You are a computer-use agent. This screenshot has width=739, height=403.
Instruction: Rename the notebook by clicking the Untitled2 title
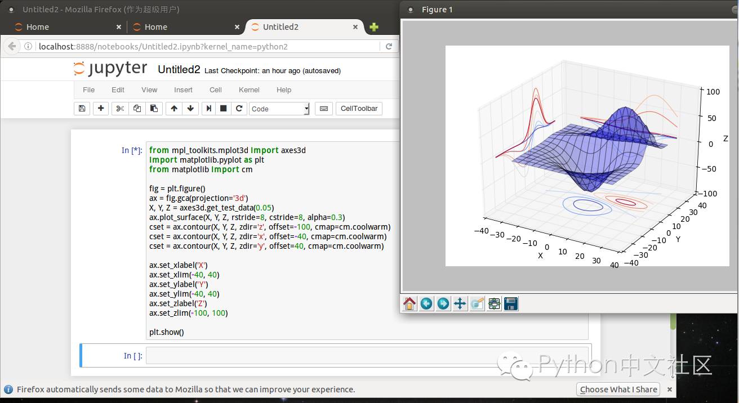coord(179,70)
